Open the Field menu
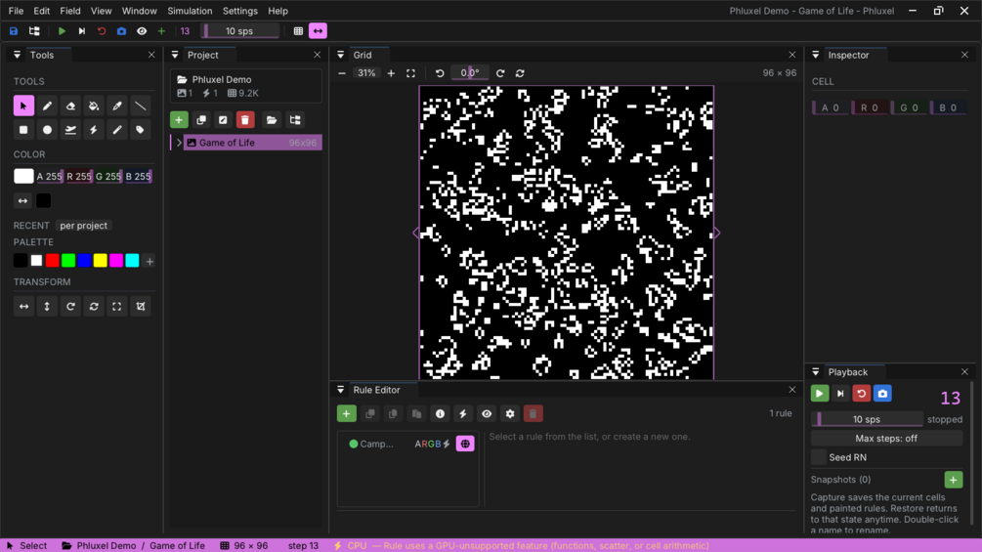The height and width of the screenshot is (552, 982). tap(70, 11)
